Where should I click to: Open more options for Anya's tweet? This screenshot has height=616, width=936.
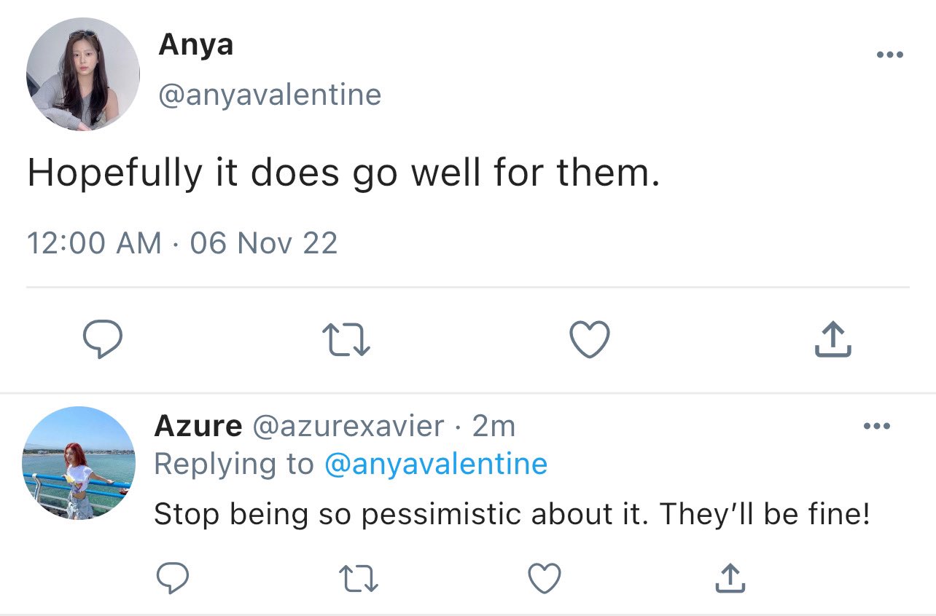point(890,55)
